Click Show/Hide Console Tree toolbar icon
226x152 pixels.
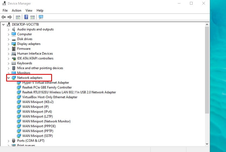click(x=18, y=17)
